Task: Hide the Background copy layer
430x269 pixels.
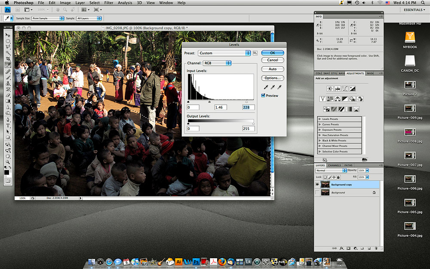Action: coord(318,185)
